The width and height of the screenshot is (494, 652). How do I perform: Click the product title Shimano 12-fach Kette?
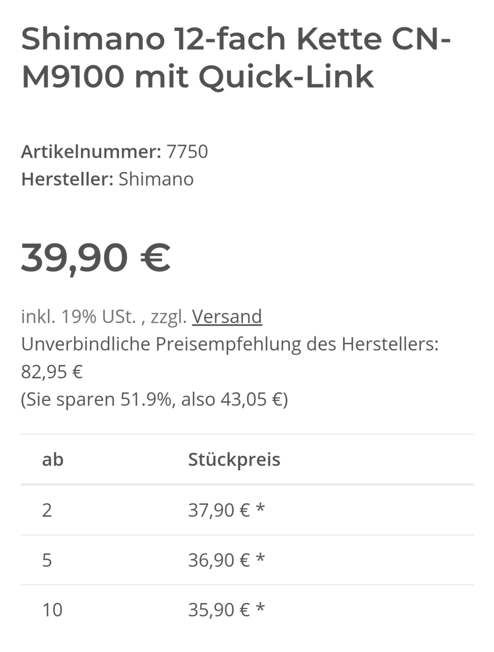tap(236, 58)
